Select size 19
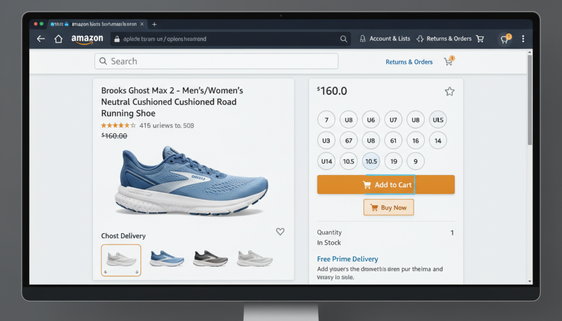562x321 pixels. (393, 161)
